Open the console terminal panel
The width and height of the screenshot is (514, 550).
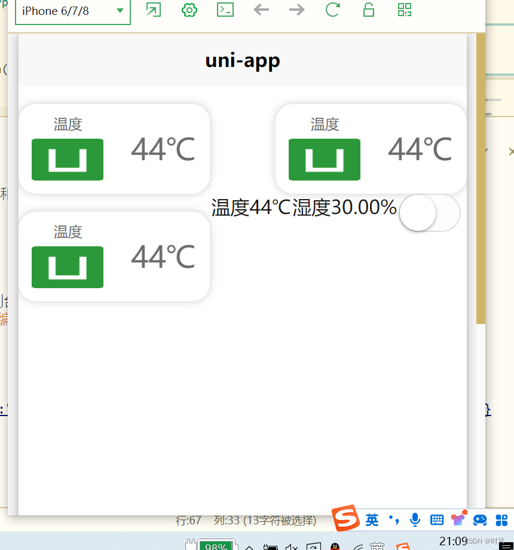coord(225,10)
